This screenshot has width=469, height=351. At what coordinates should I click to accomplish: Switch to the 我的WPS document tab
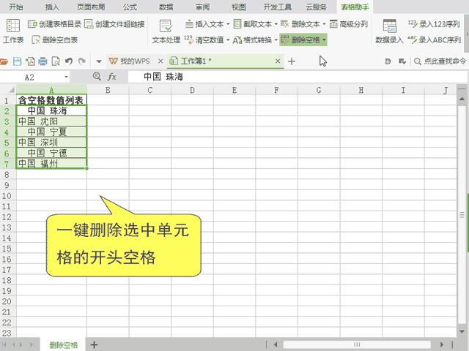tap(130, 61)
